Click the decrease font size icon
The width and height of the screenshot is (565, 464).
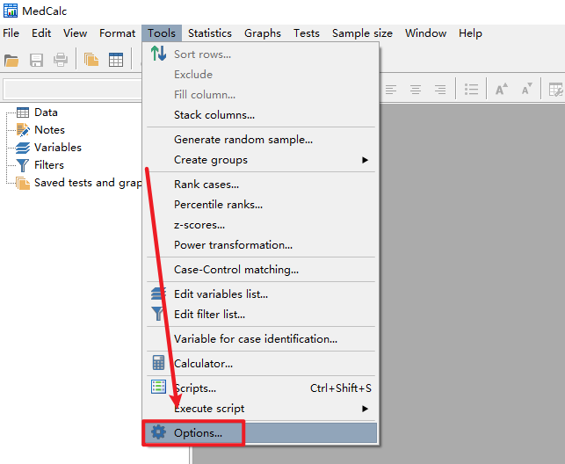(526, 90)
